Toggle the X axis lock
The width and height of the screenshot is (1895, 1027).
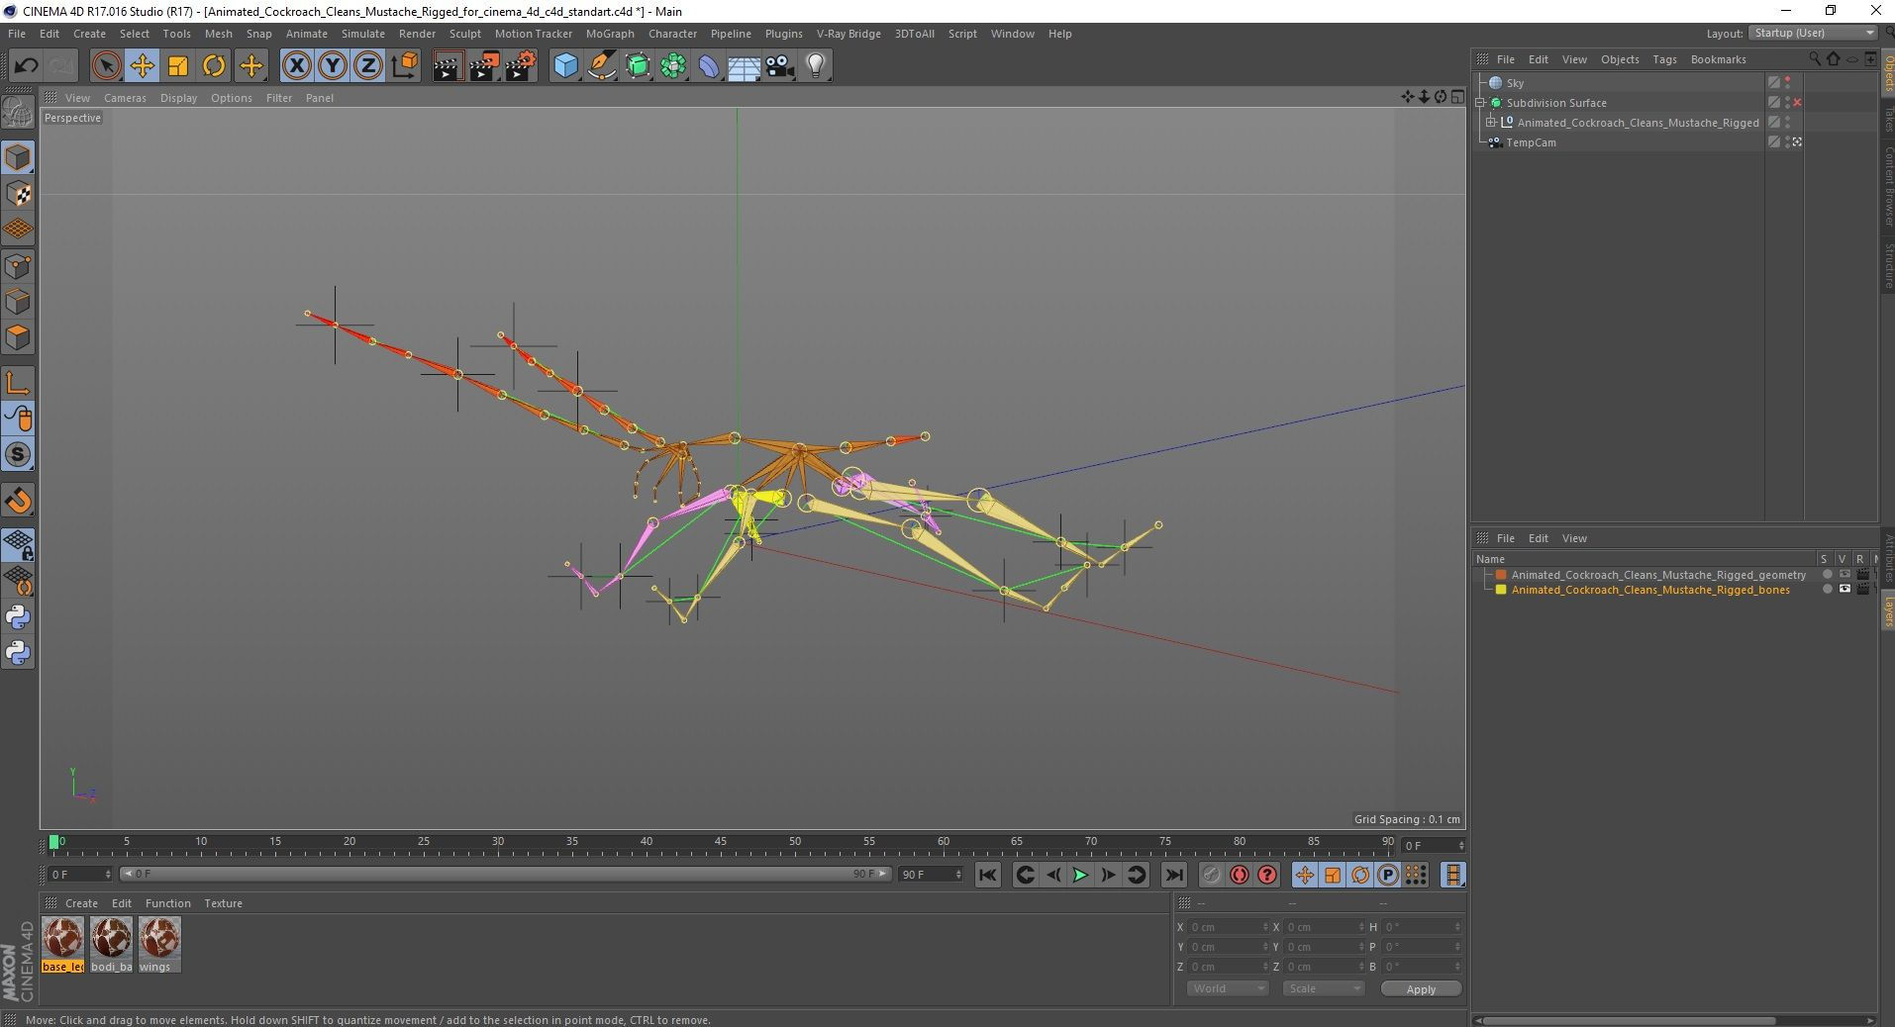[296, 66]
